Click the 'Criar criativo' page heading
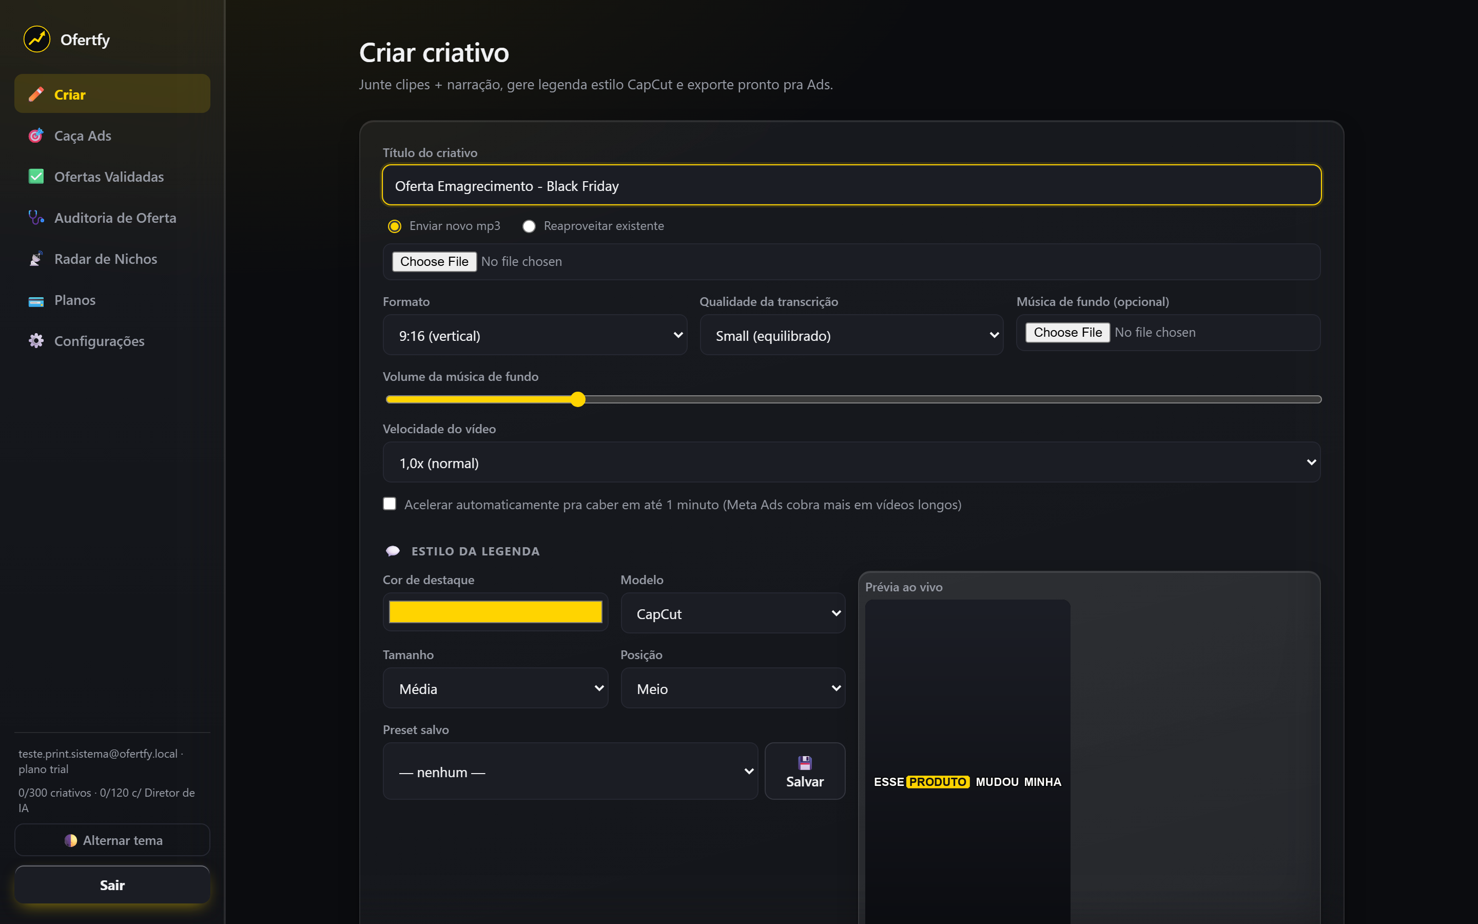Screen dimensions: 1478x924 click(x=434, y=52)
